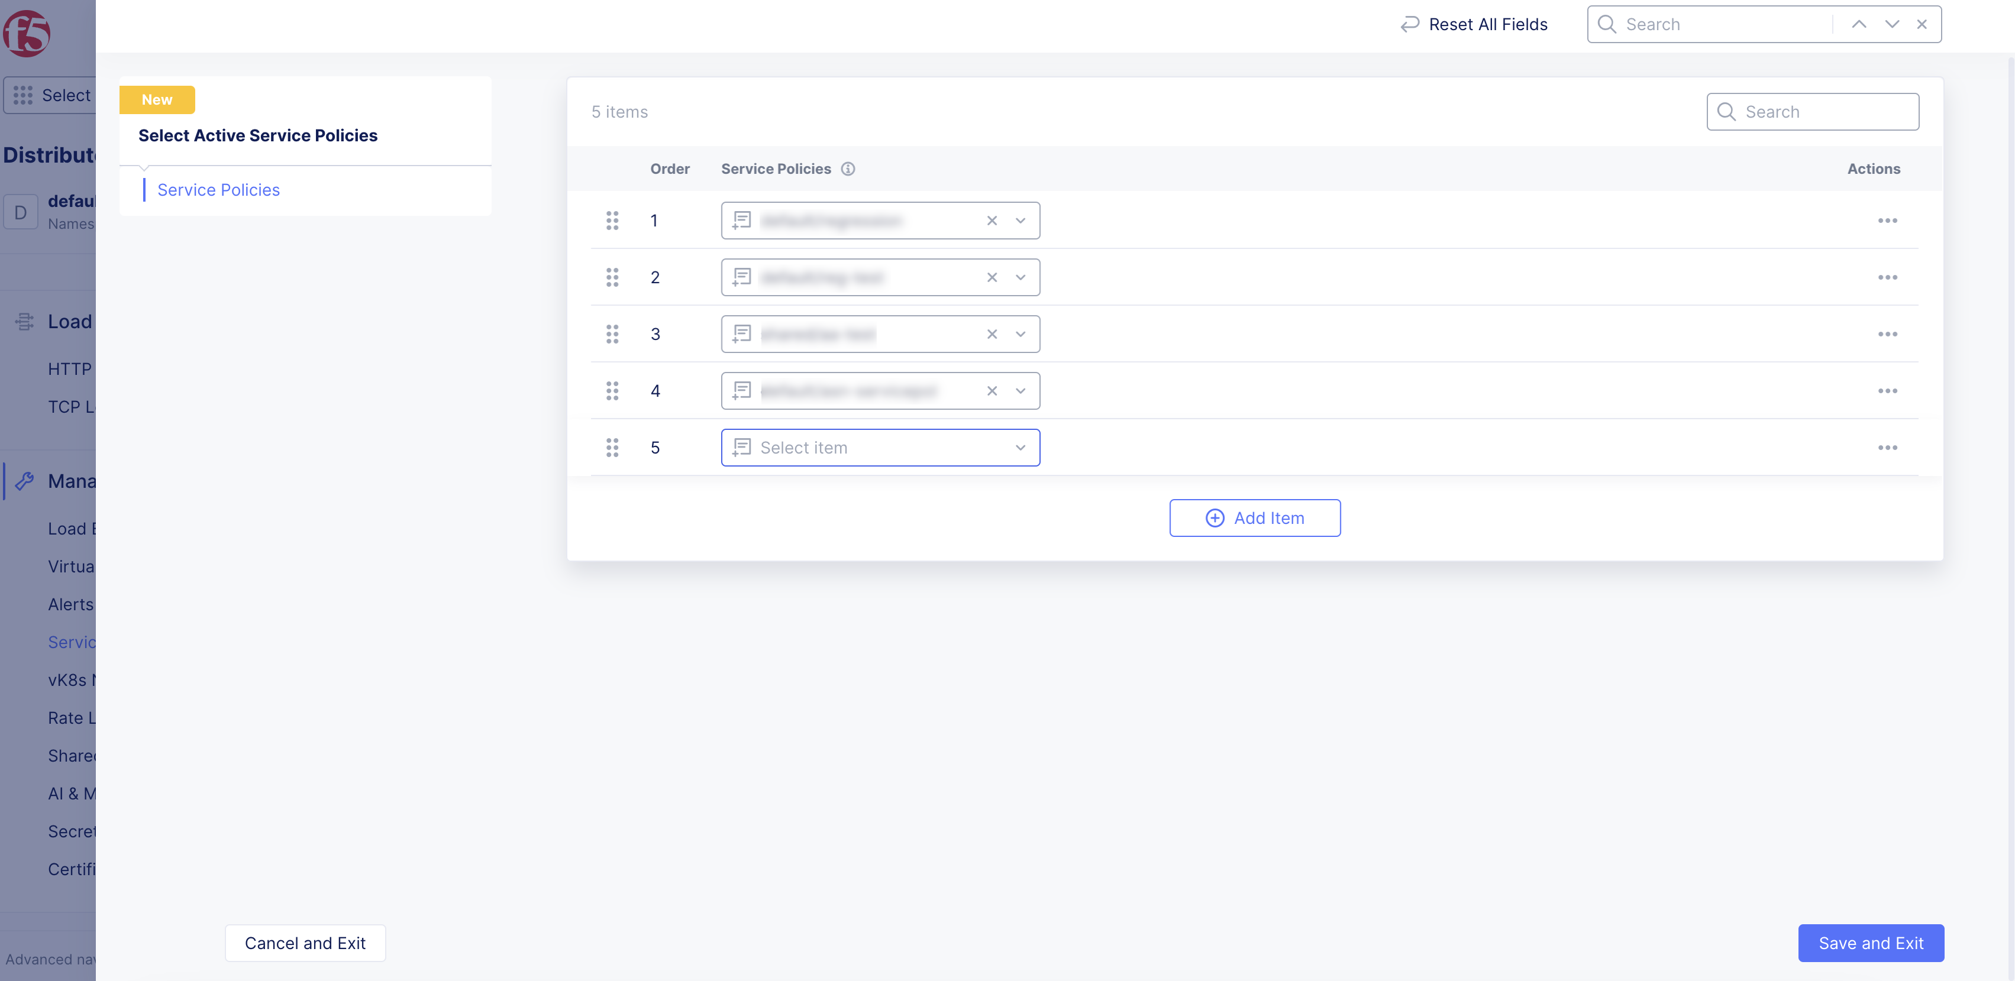Grab the drag handle for row 1
Screen dimensions: 2015x981
click(x=612, y=221)
